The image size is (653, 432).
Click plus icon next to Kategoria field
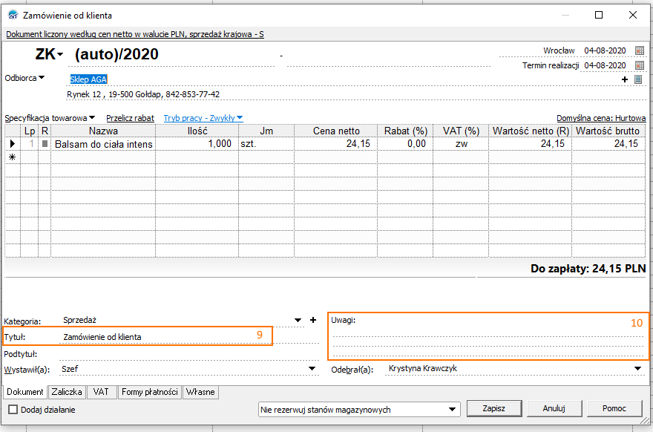click(312, 321)
